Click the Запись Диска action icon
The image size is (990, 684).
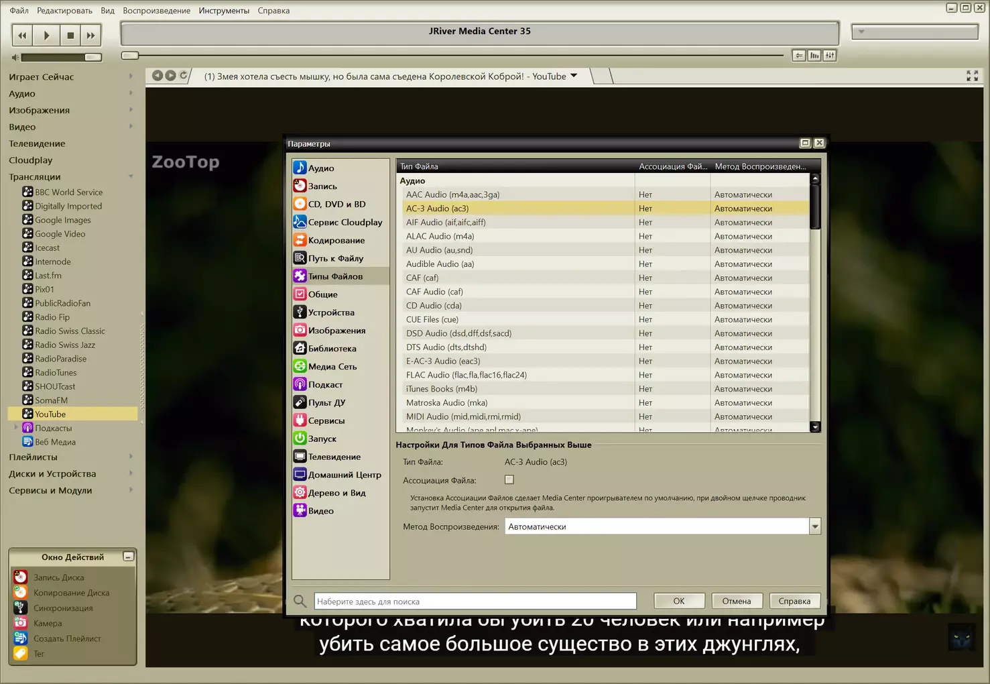(x=21, y=577)
